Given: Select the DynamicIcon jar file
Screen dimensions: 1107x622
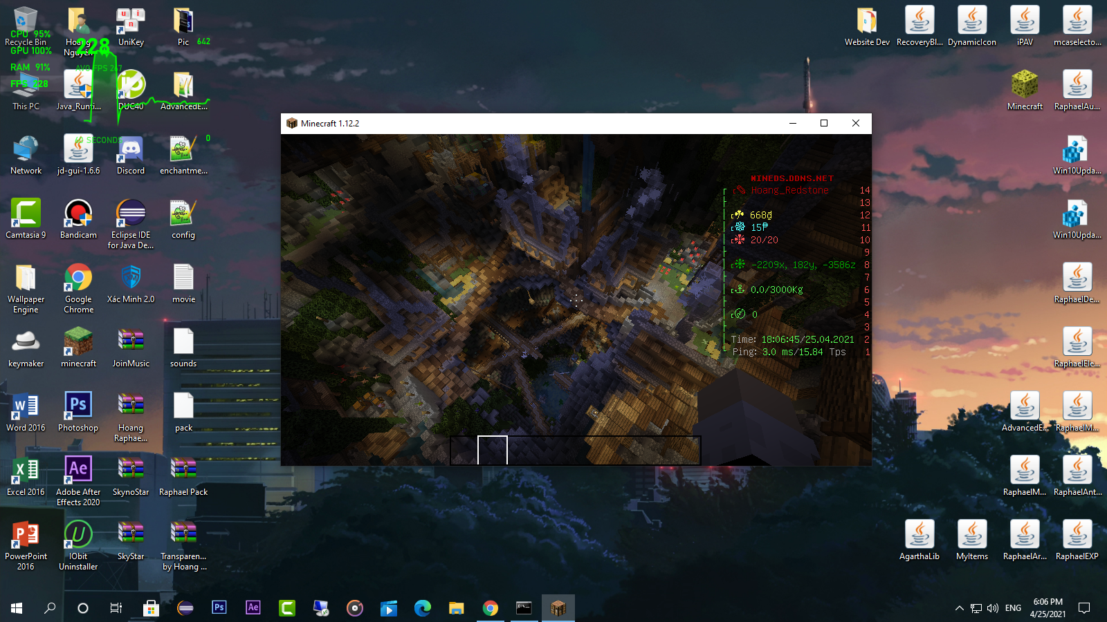Looking at the screenshot, I should (x=972, y=28).
